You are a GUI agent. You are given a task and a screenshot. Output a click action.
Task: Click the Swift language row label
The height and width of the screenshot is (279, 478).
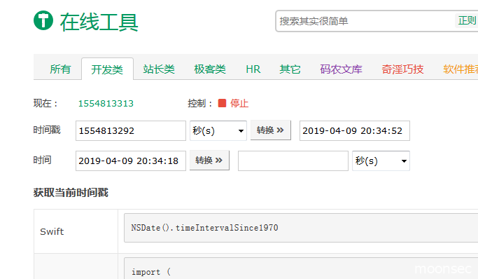coord(52,232)
